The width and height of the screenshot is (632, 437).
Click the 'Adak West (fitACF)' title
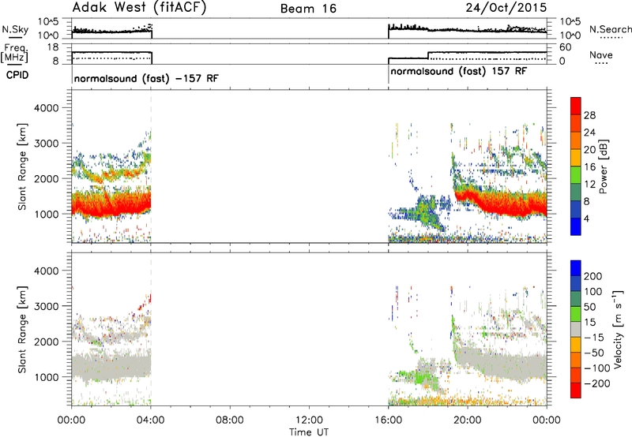pyautogui.click(x=139, y=7)
